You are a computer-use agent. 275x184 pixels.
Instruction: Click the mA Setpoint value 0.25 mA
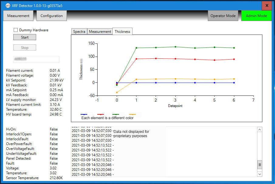tap(56, 90)
